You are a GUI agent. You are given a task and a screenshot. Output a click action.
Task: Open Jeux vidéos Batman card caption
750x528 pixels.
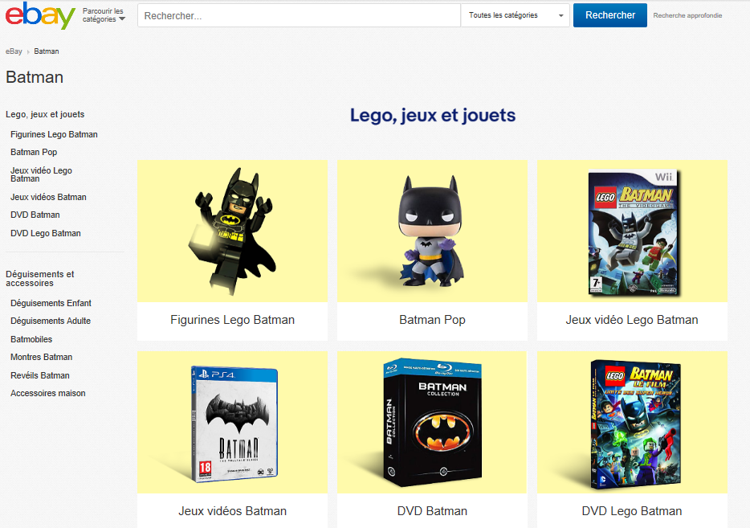click(x=232, y=511)
